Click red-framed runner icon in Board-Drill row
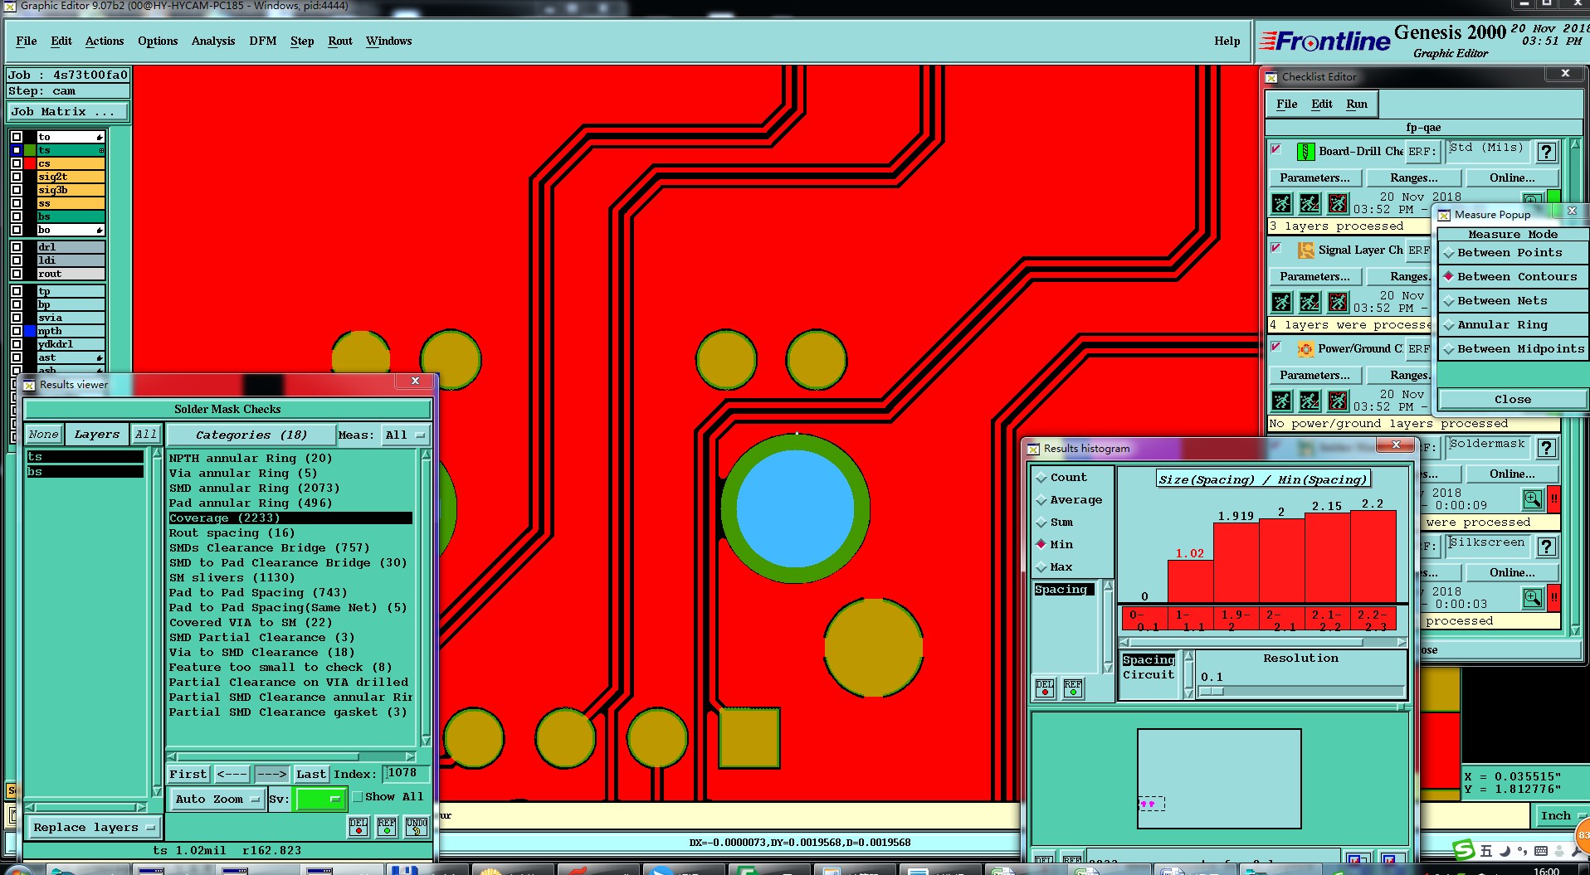 tap(1338, 203)
